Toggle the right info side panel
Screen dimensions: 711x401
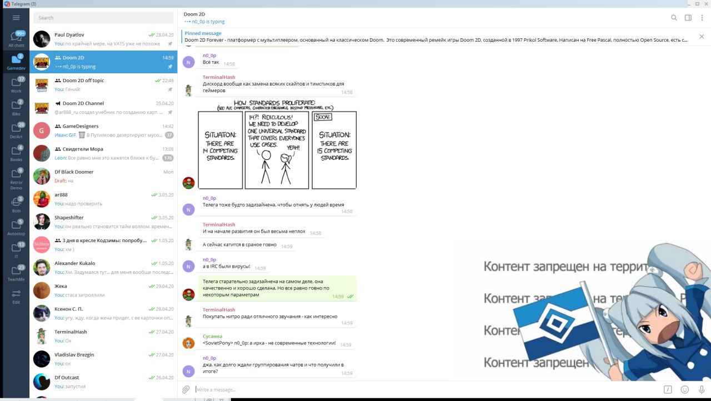click(x=688, y=18)
